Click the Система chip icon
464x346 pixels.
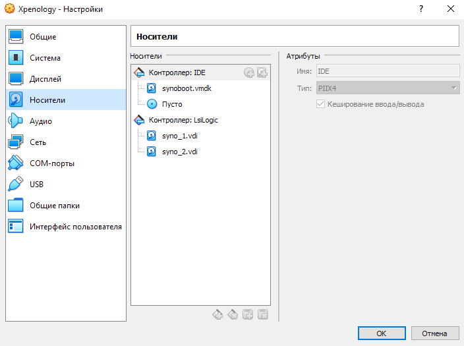[x=16, y=57]
